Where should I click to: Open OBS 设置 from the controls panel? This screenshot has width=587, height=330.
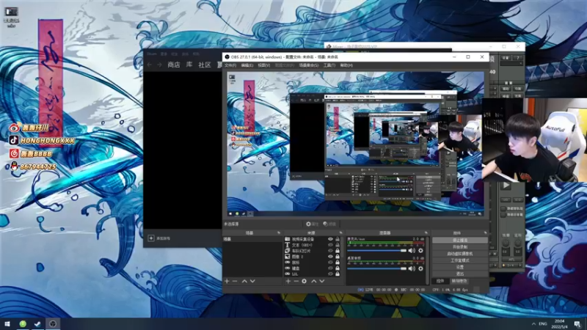(460, 267)
